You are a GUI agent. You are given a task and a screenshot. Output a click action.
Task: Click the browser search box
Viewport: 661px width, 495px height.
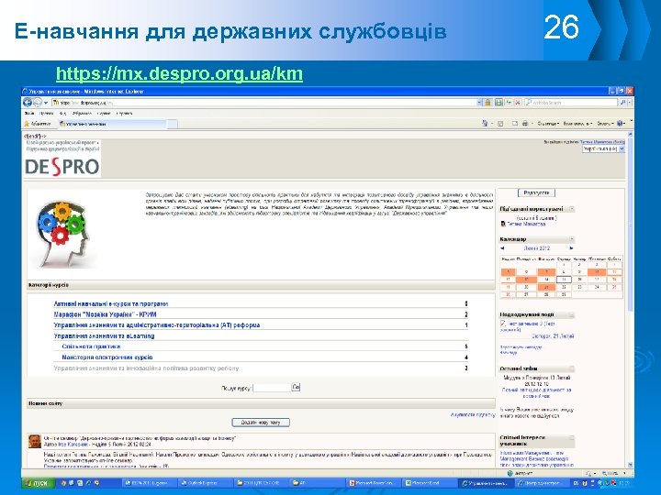571,103
